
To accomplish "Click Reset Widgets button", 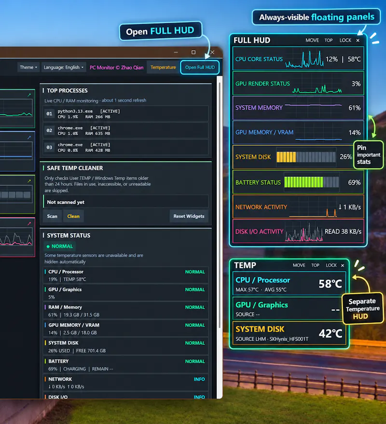I will pos(189,216).
